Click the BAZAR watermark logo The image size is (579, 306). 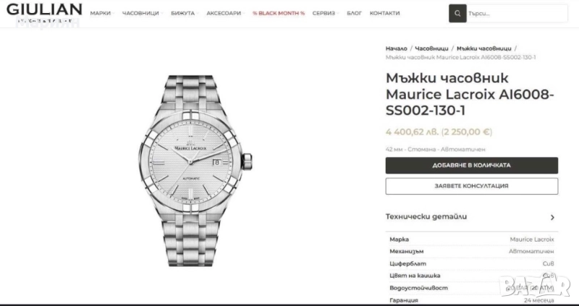(x=535, y=286)
